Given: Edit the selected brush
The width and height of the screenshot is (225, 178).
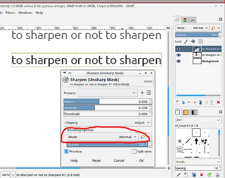Looking at the screenshot, I should click(178, 175).
